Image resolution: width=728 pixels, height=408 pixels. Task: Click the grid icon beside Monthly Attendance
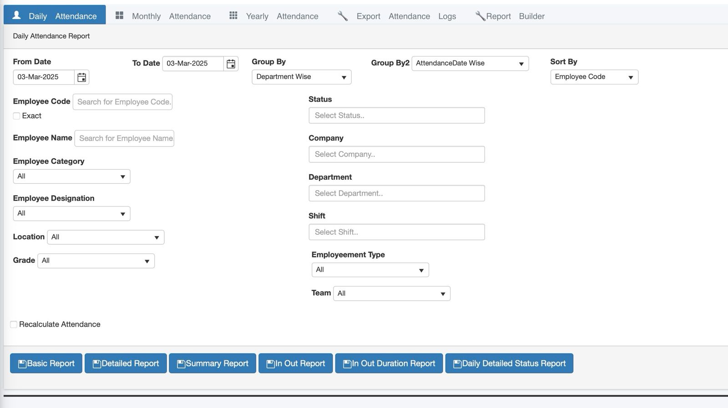click(x=119, y=15)
